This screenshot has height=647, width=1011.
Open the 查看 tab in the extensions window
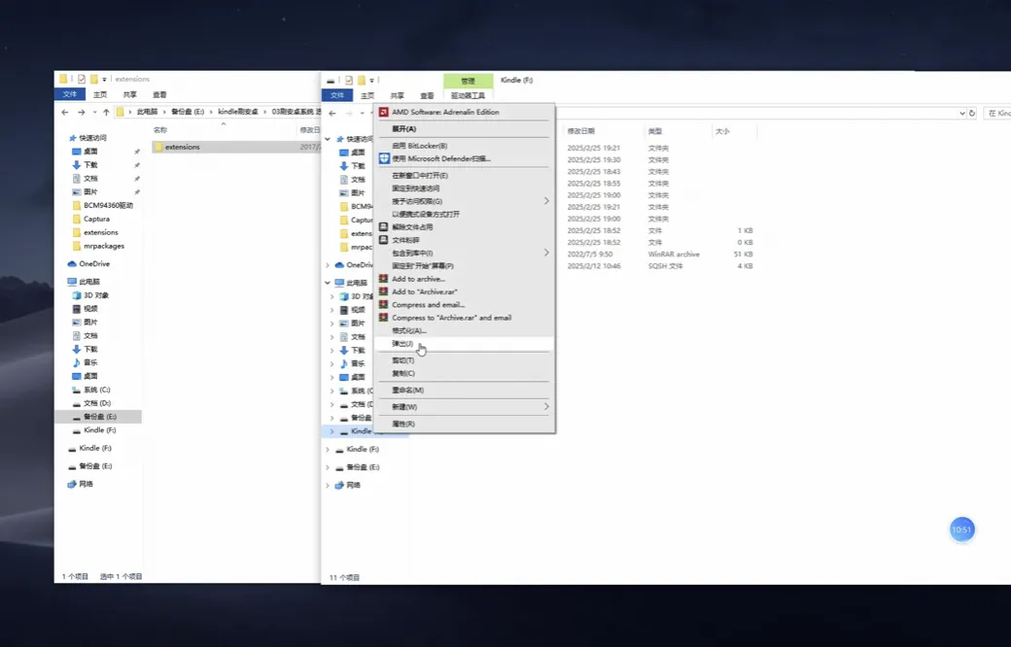click(159, 95)
